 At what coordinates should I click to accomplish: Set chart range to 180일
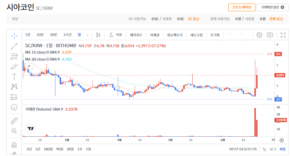[48, 149]
